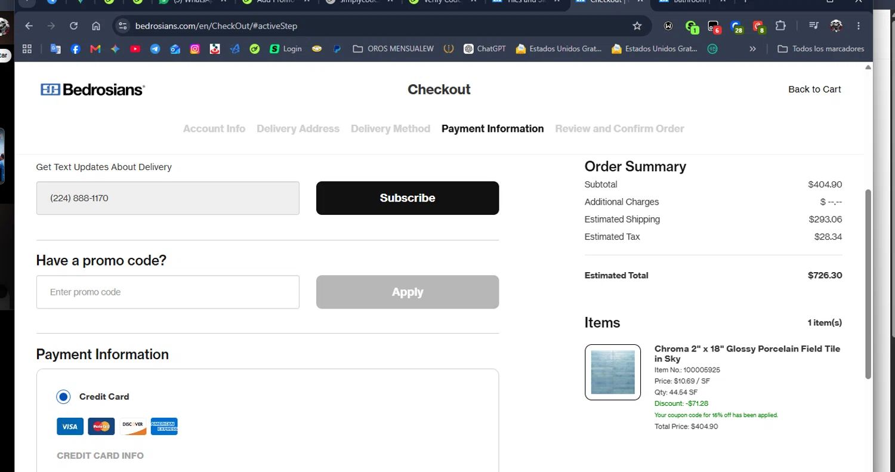895x472 pixels.
Task: Open the OROS MENSUALEW bookmark folder
Action: pyautogui.click(x=393, y=49)
